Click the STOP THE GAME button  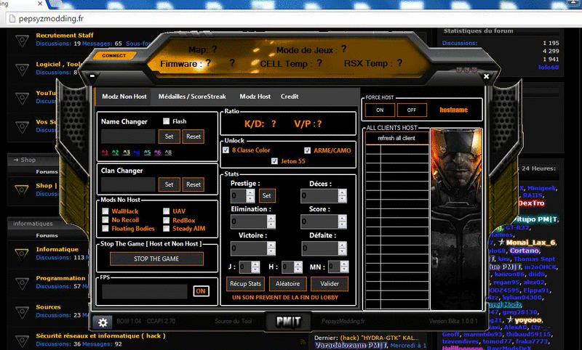[x=156, y=259]
